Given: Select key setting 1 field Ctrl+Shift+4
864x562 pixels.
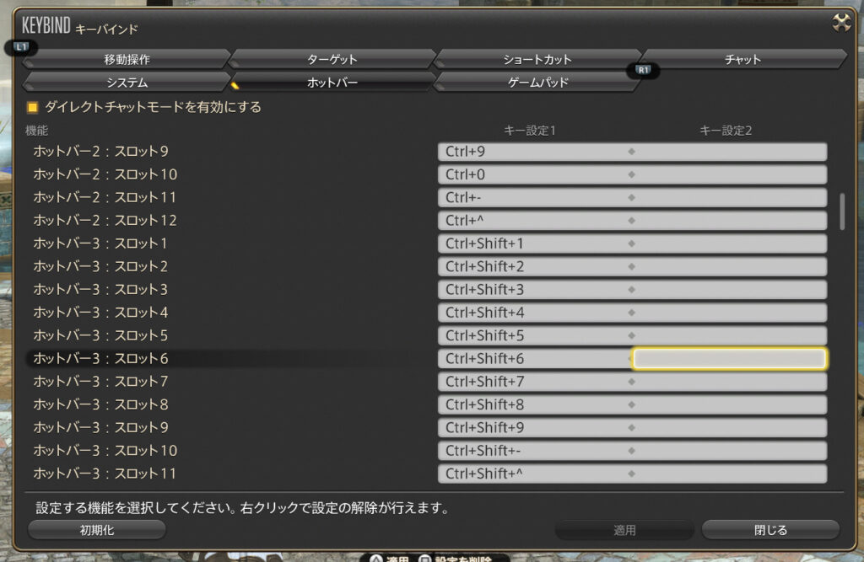Looking at the screenshot, I should [534, 313].
